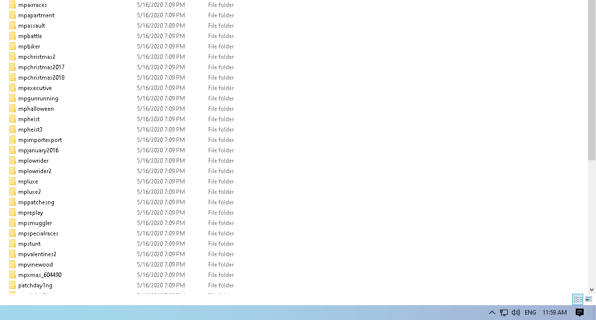596x320 pixels.
Task: Select the mpluxe2 folder
Action: (x=29, y=191)
